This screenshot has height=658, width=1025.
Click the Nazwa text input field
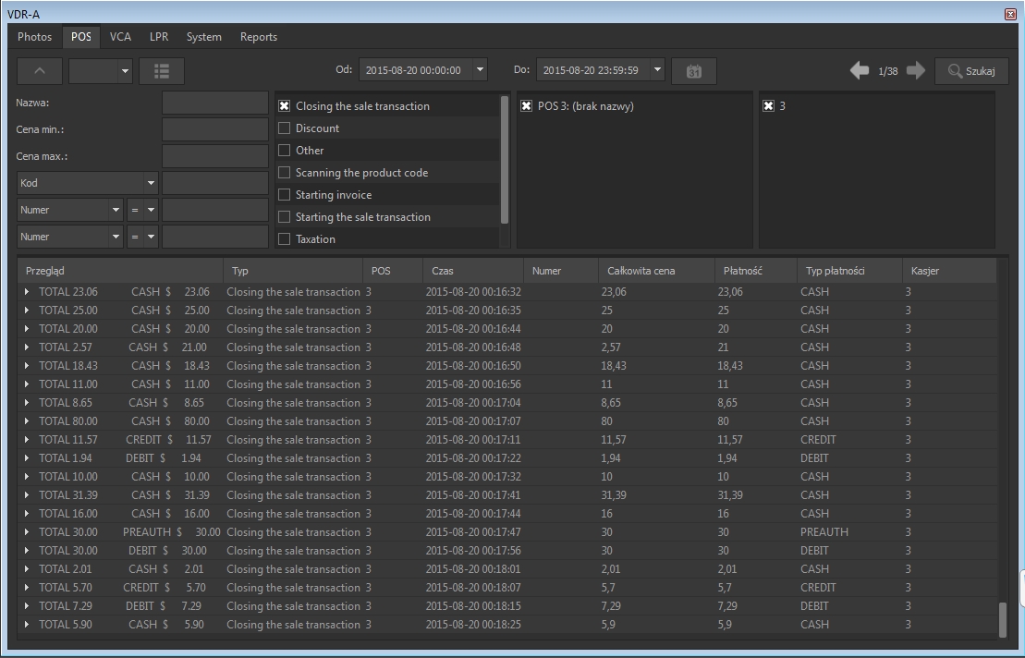click(214, 103)
